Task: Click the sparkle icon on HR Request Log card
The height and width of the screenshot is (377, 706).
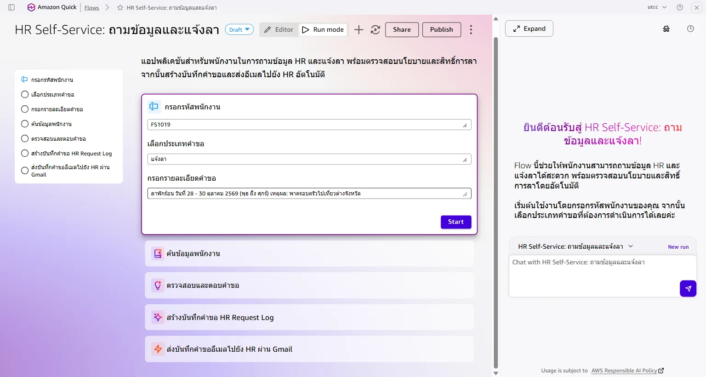Action: coord(158,317)
